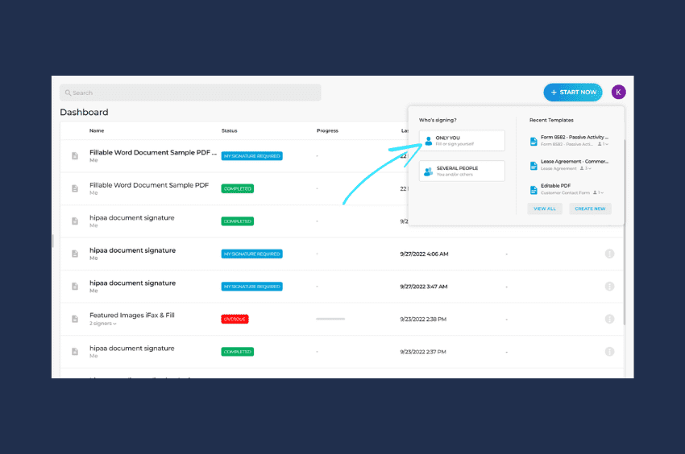Click file icon of completed Fillable Word Document row
Viewport: 685px width, 454px height.
(75, 188)
